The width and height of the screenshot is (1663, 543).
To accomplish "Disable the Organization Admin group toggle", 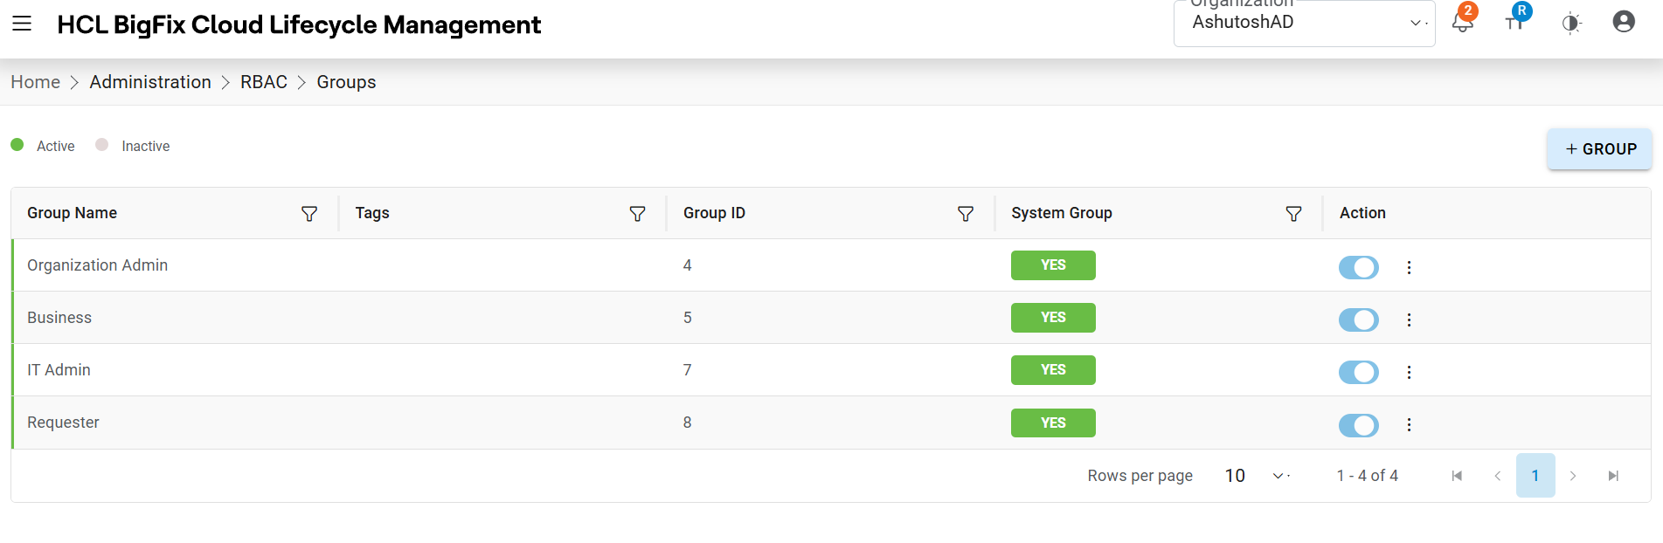I will coord(1359,267).
